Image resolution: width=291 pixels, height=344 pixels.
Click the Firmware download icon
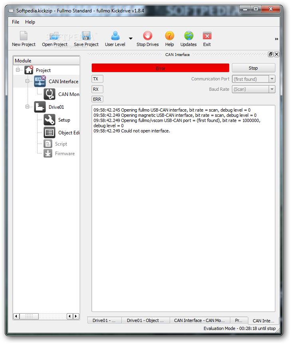point(48,153)
